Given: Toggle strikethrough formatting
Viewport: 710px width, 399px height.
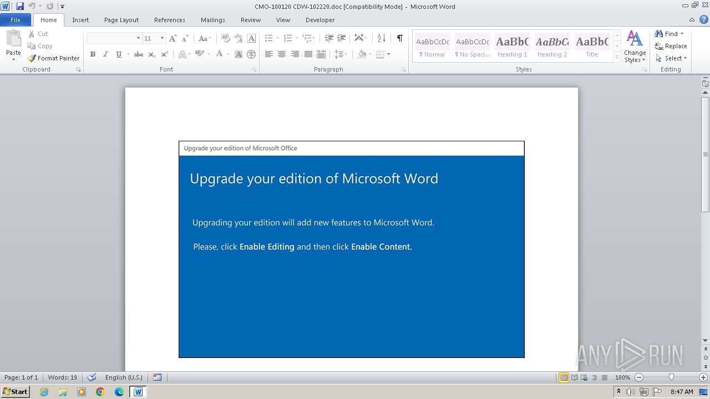Looking at the screenshot, I should coord(139,54).
